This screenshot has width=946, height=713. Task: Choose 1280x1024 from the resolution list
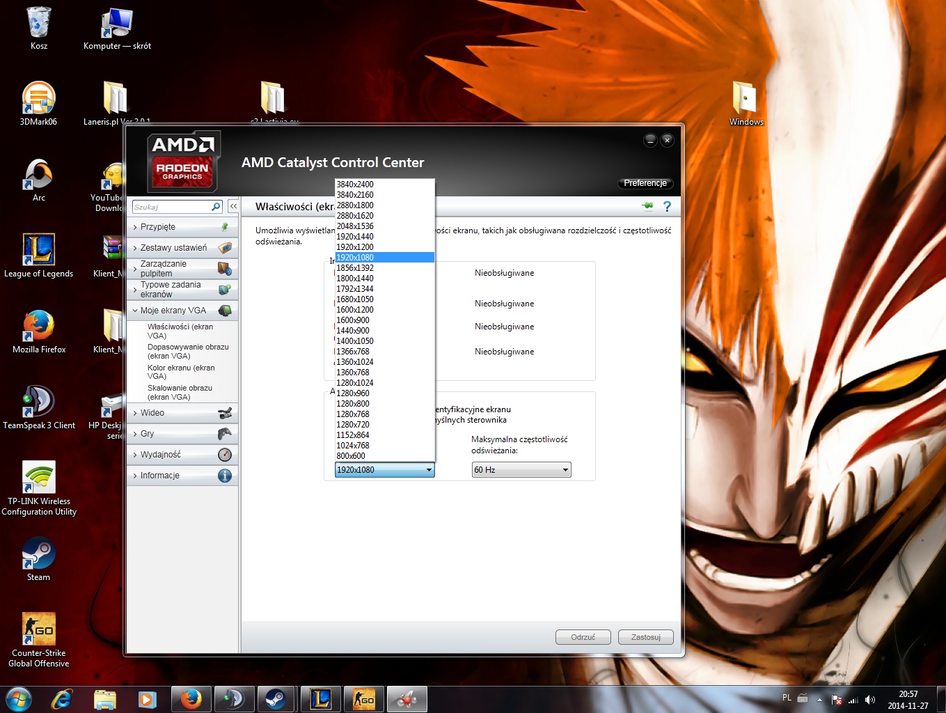[x=385, y=383]
